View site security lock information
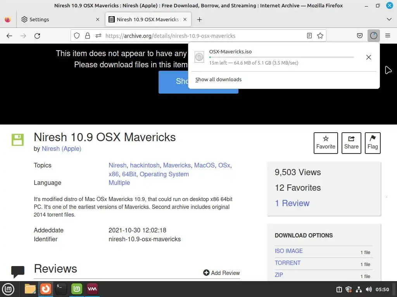This screenshot has width=397, height=297. coord(88,36)
